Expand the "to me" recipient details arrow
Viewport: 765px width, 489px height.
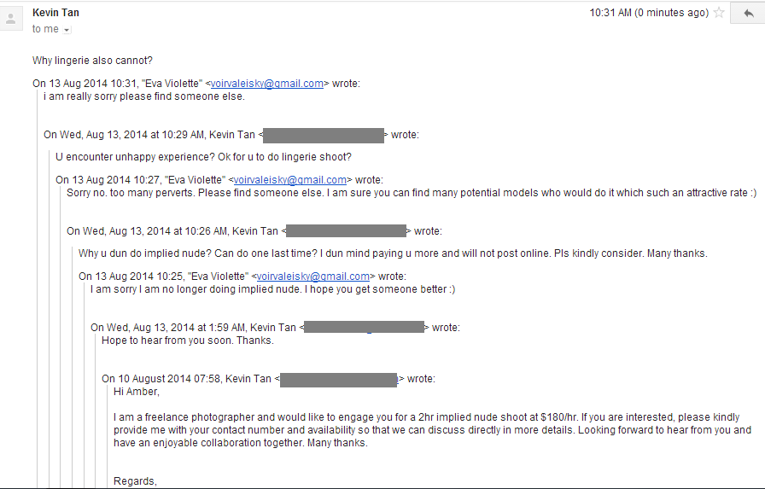67,30
